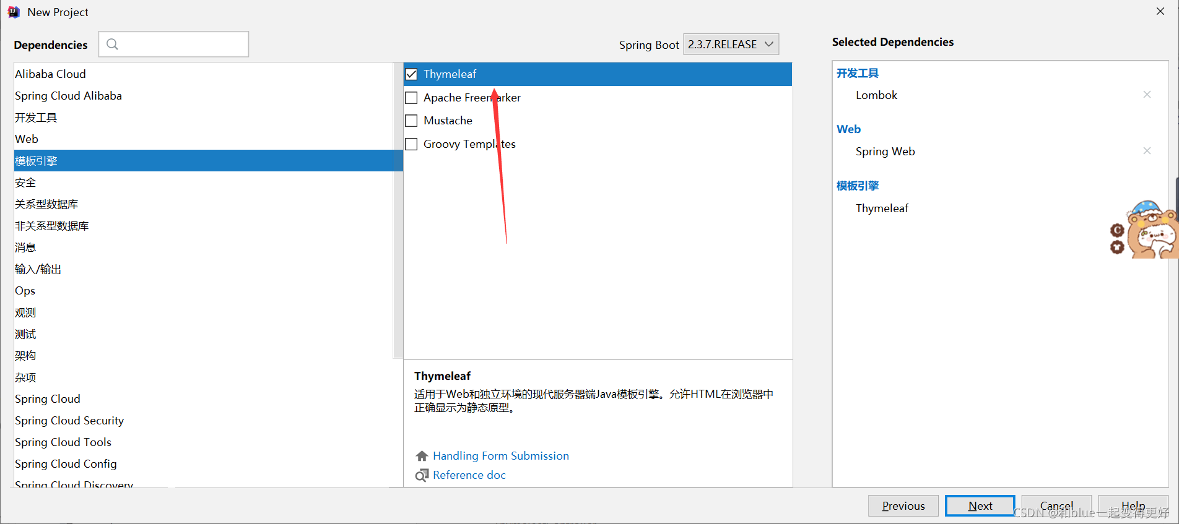Close the New Project dialog

pos(1160,11)
